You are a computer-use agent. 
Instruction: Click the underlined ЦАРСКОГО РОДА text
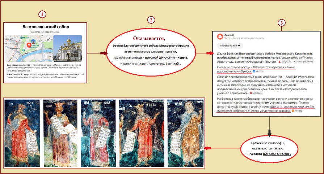coord(277,154)
